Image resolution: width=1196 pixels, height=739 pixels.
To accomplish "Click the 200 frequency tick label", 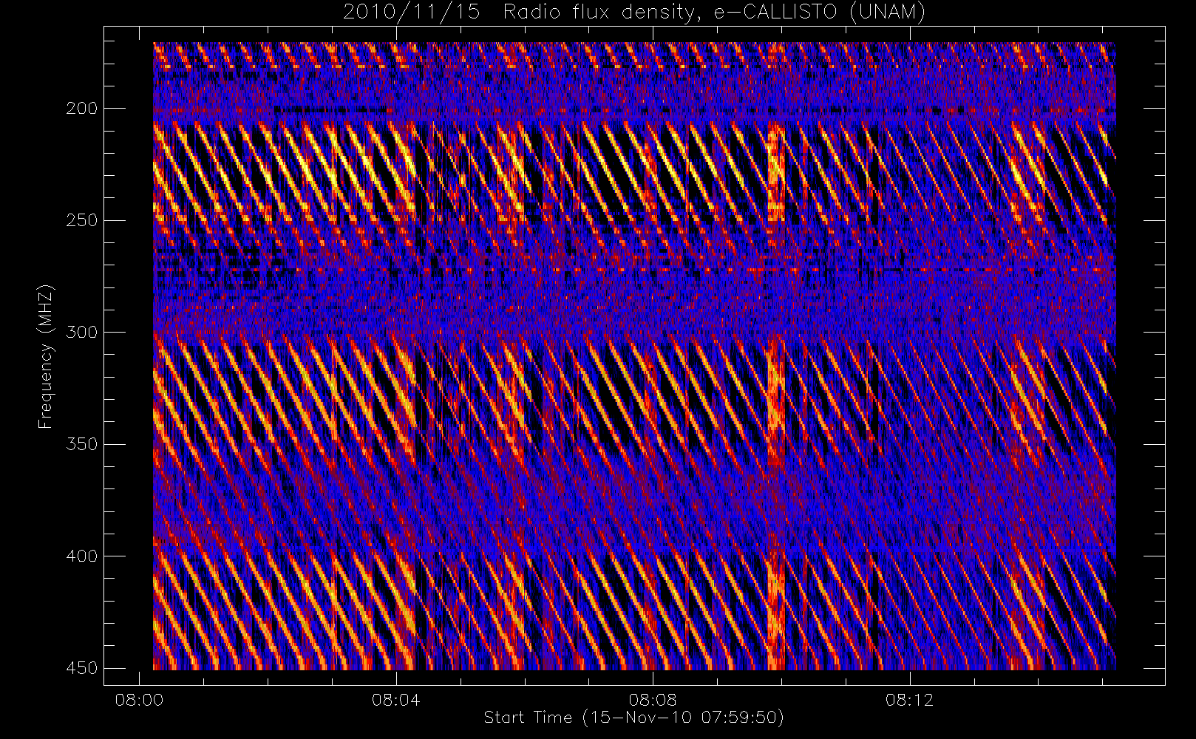I will [x=81, y=109].
